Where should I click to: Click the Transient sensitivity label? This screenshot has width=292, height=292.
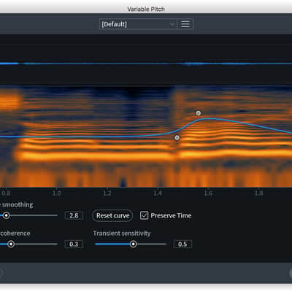click(x=122, y=234)
